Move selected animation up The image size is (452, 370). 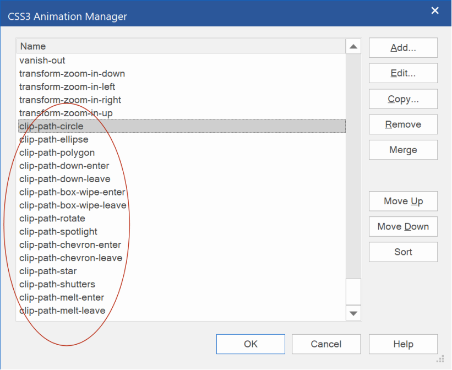pos(403,201)
